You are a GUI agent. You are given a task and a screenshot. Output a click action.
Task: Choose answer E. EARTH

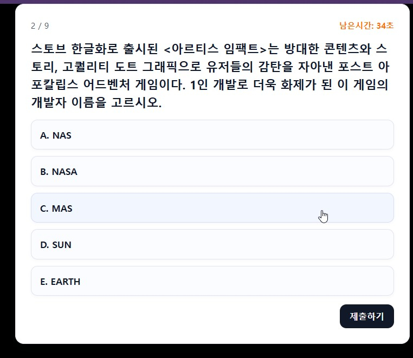tap(212, 281)
